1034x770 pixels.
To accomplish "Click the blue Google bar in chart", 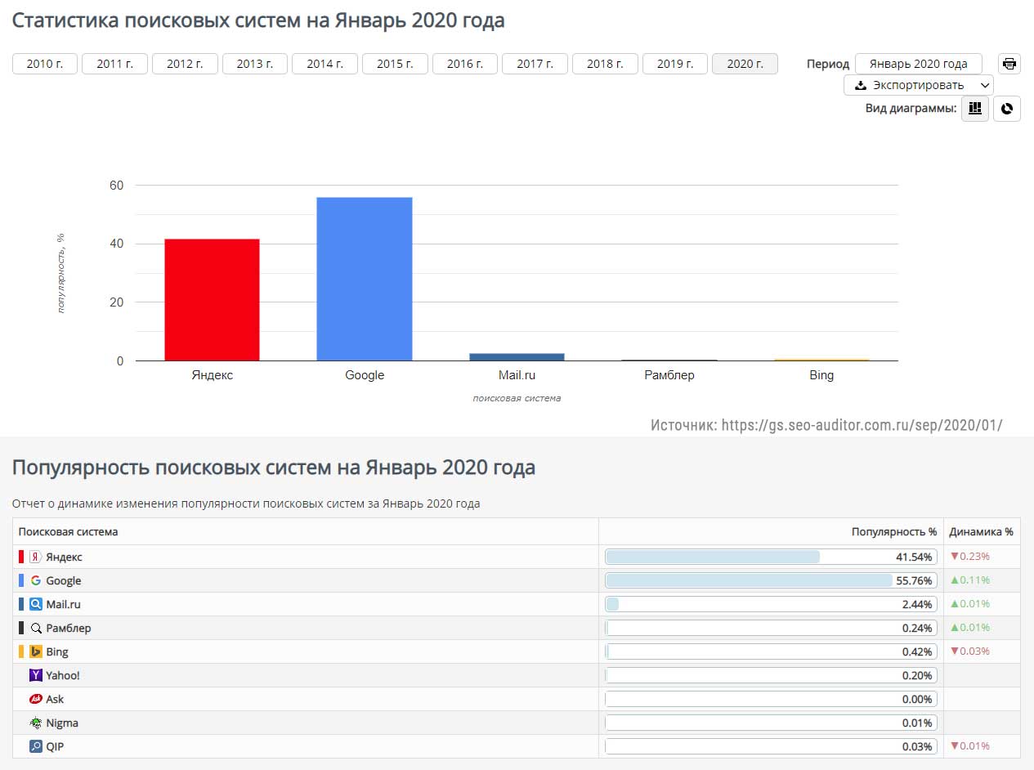I will point(365,279).
